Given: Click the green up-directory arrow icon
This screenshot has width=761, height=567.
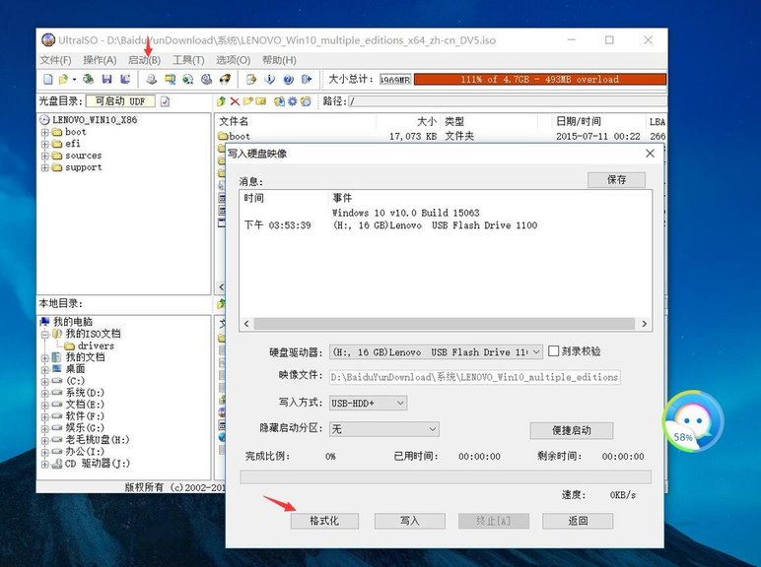Looking at the screenshot, I should tap(221, 100).
